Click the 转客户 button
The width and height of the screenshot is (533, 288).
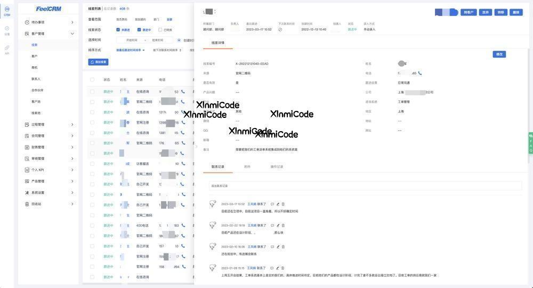pos(468,12)
